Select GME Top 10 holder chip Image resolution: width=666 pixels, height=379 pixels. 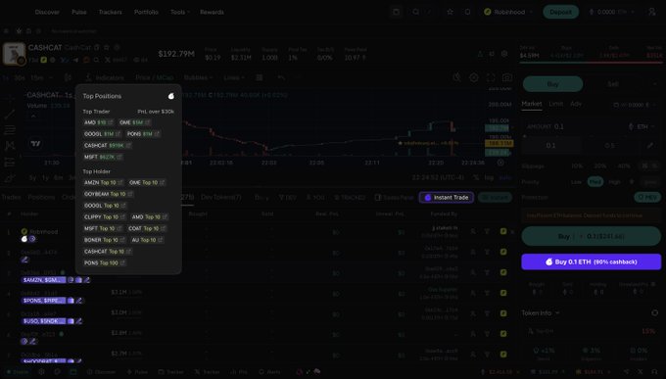click(147, 182)
